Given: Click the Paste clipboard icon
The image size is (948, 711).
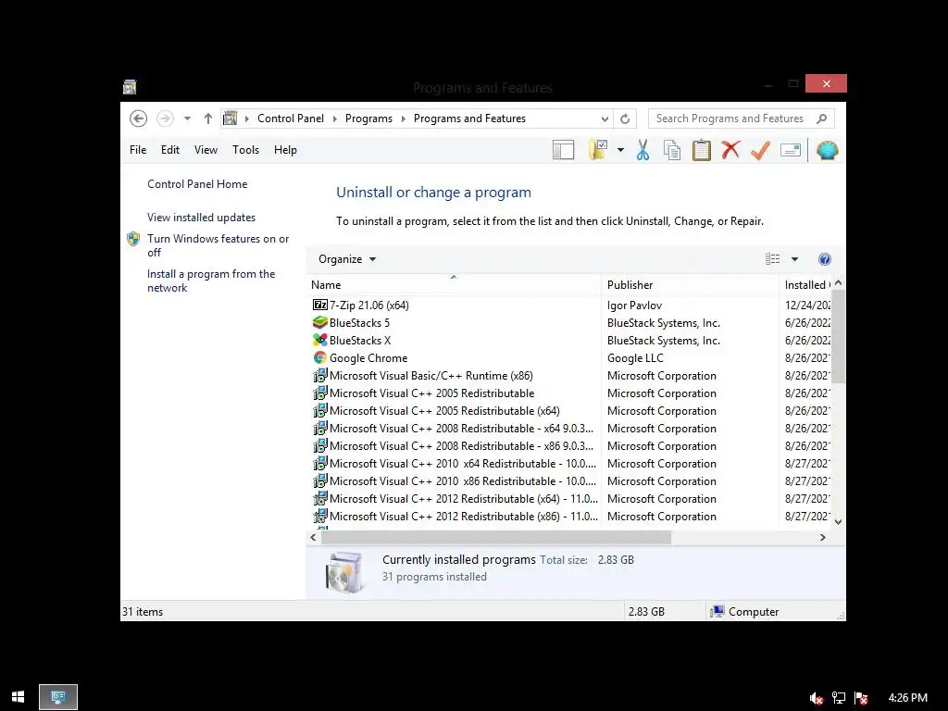Looking at the screenshot, I should click(x=702, y=150).
